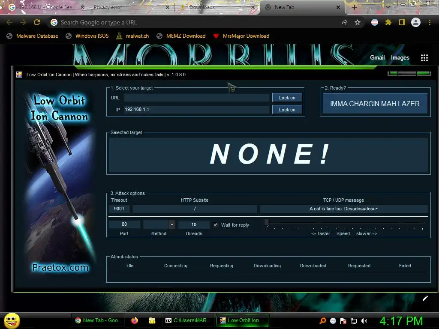Viewport: 439px width, 329px height.
Task: Click the IP field containing 192.168.1.1
Action: point(196,109)
